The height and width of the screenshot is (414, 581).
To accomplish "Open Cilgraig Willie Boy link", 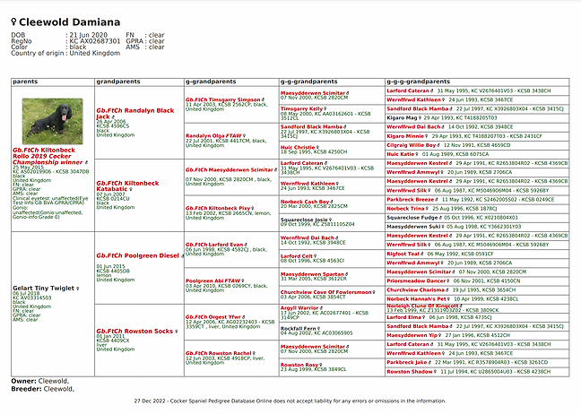I will pyautogui.click(x=411, y=145).
